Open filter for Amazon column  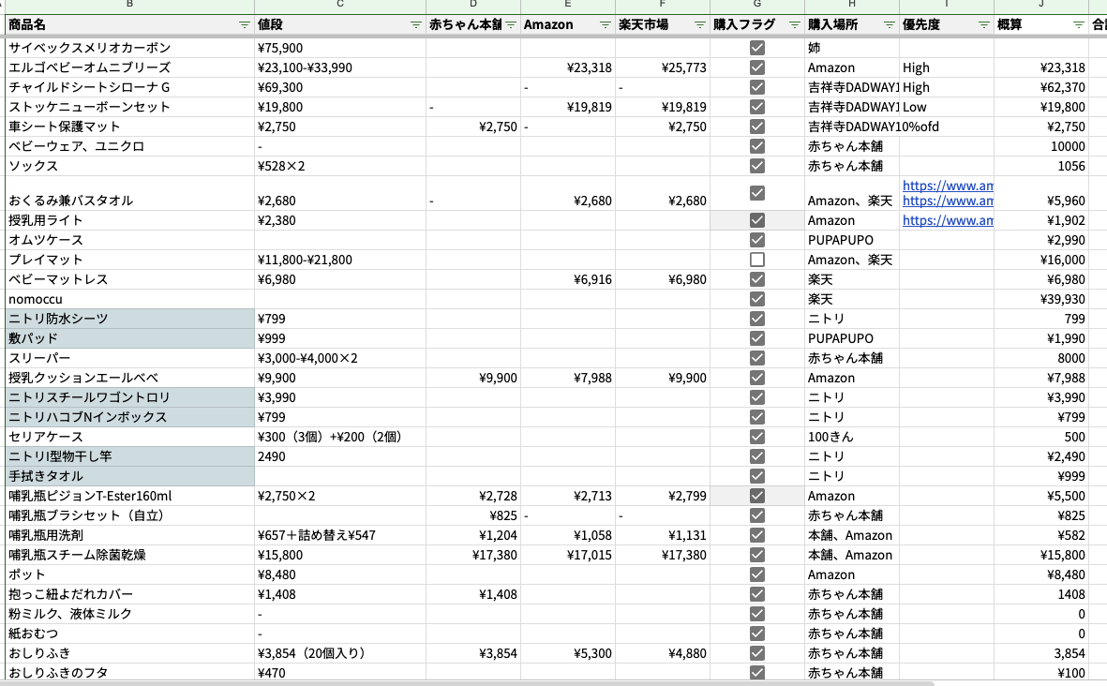(x=605, y=24)
